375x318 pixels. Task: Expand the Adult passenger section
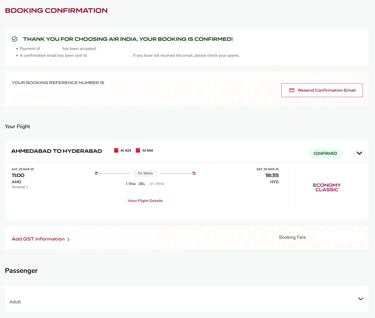click(360, 299)
